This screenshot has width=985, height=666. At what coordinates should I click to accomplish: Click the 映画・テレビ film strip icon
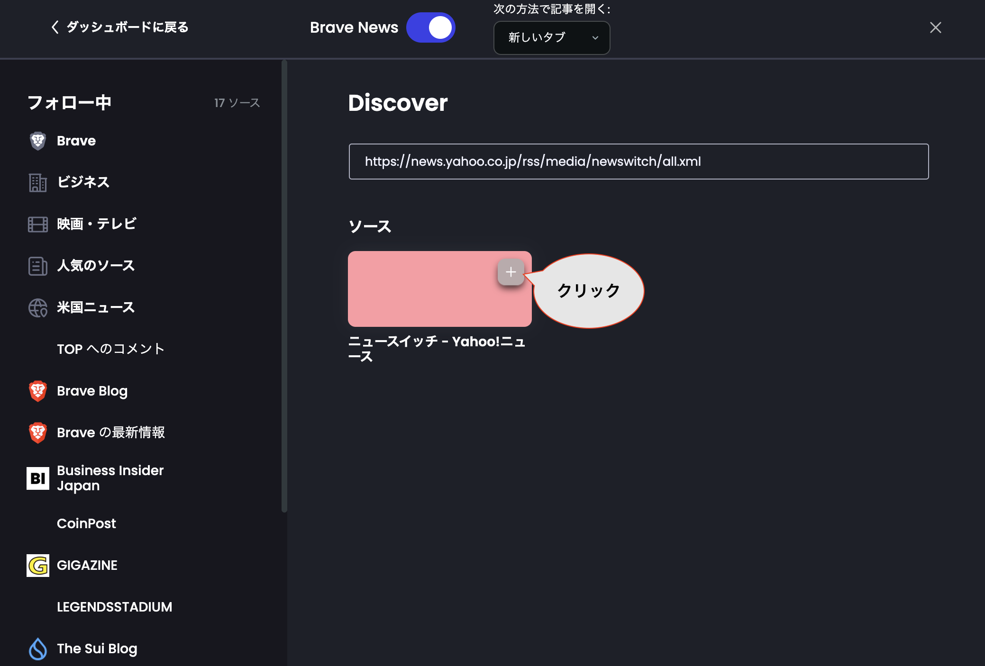pyautogui.click(x=38, y=224)
